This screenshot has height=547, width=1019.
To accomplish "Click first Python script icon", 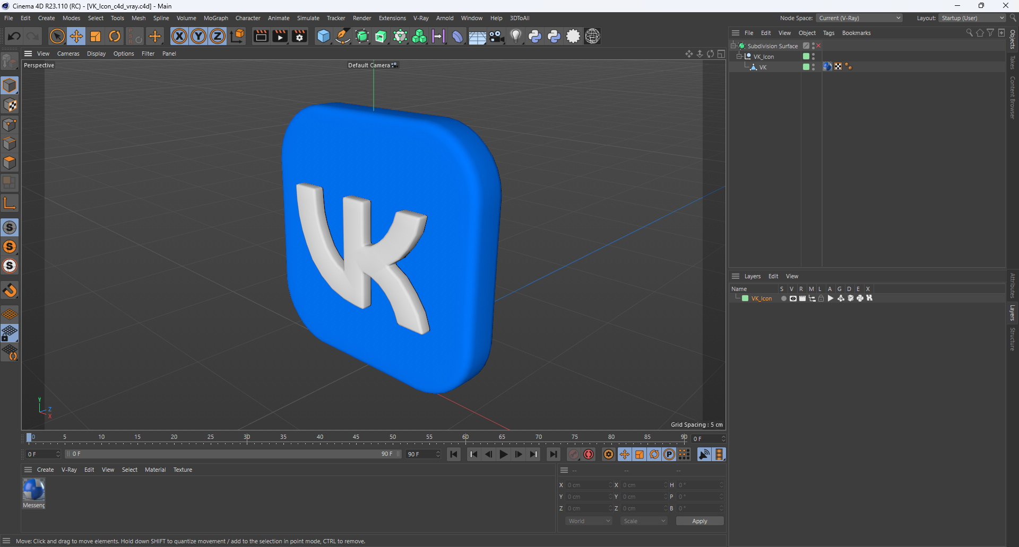I will point(534,36).
